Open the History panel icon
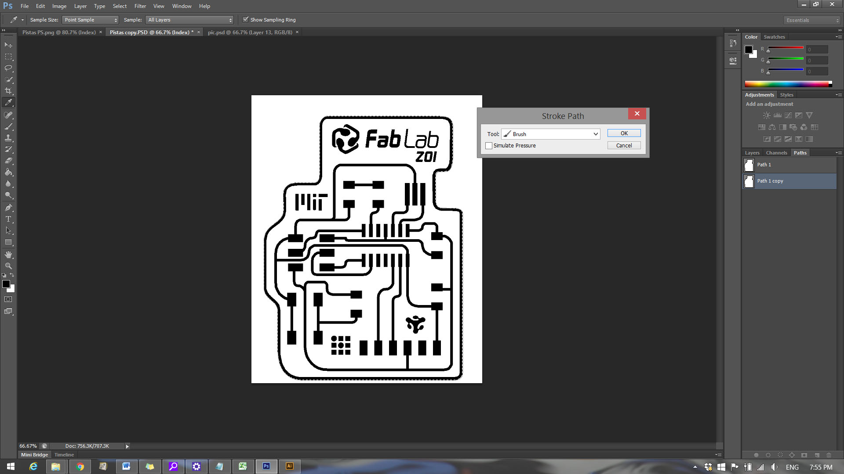Screen dimensions: 844x474 click(x=733, y=43)
